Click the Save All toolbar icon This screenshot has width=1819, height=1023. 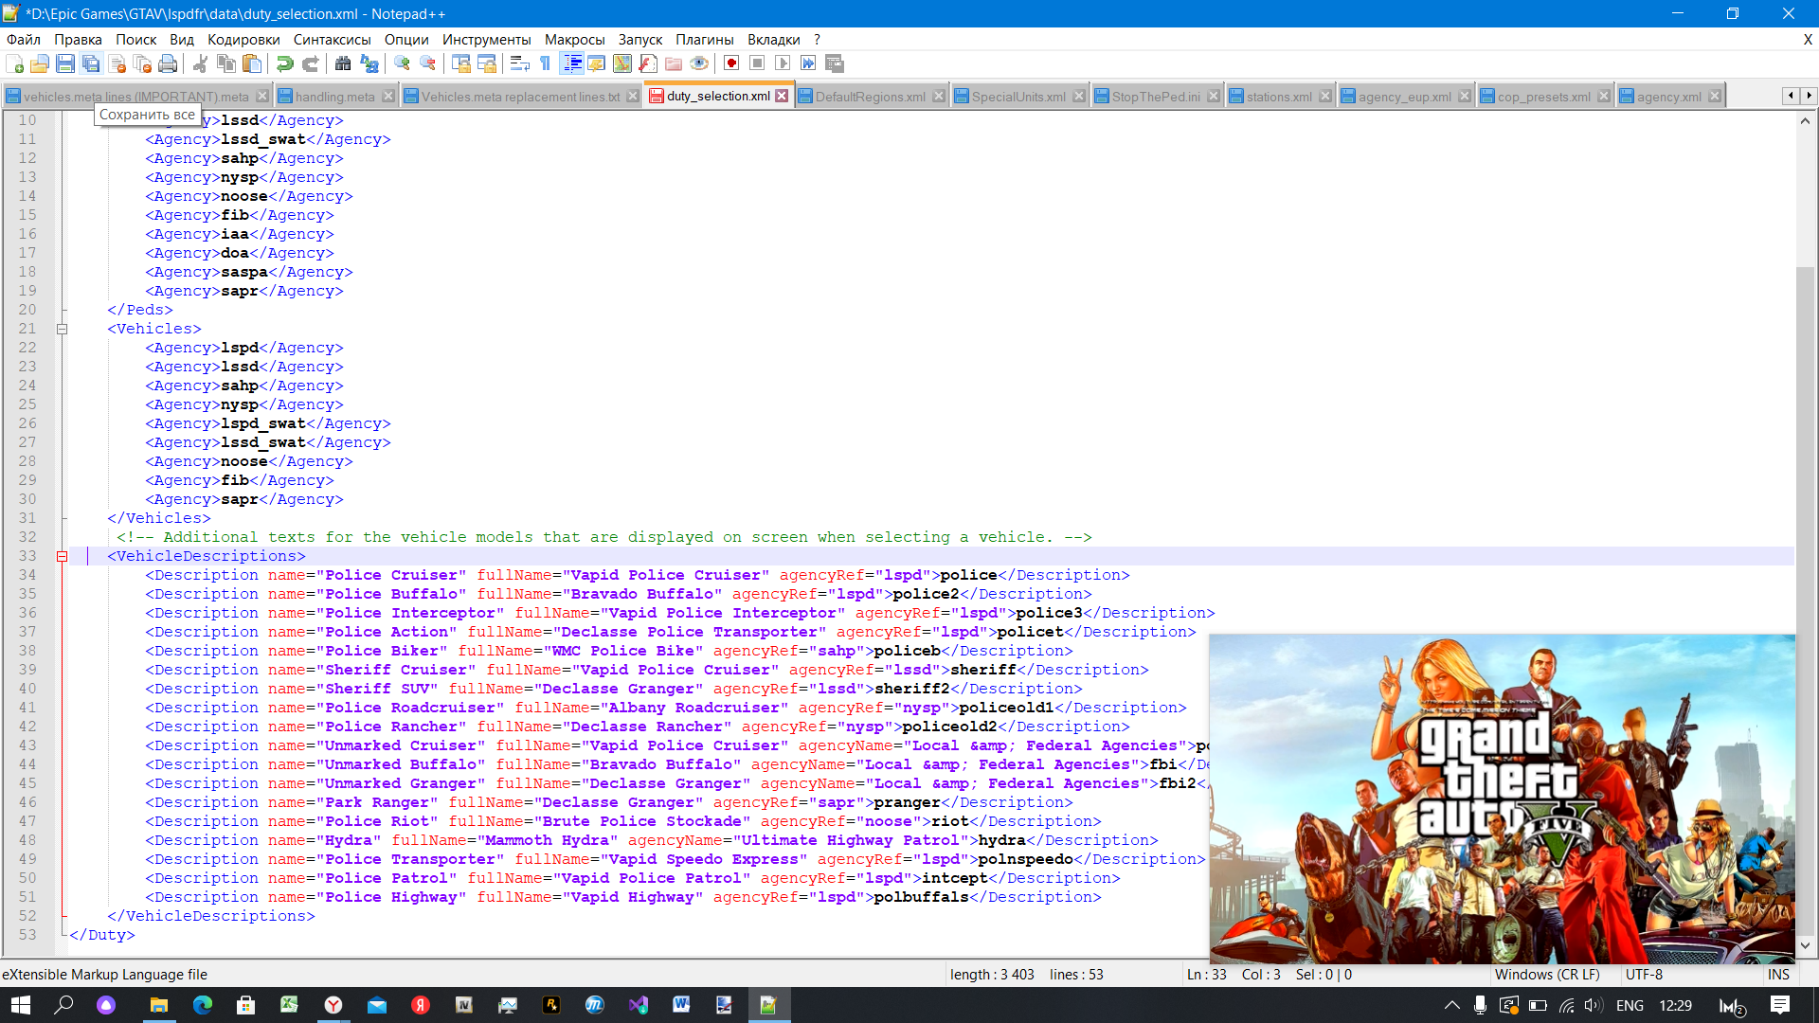[91, 63]
